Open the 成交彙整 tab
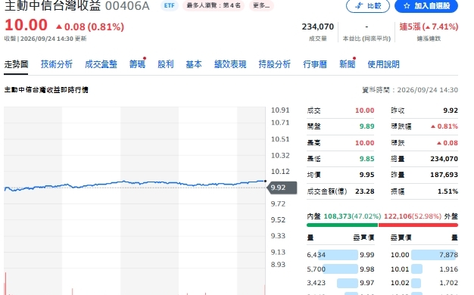Viewport: 474px width, 295px height. (101, 64)
